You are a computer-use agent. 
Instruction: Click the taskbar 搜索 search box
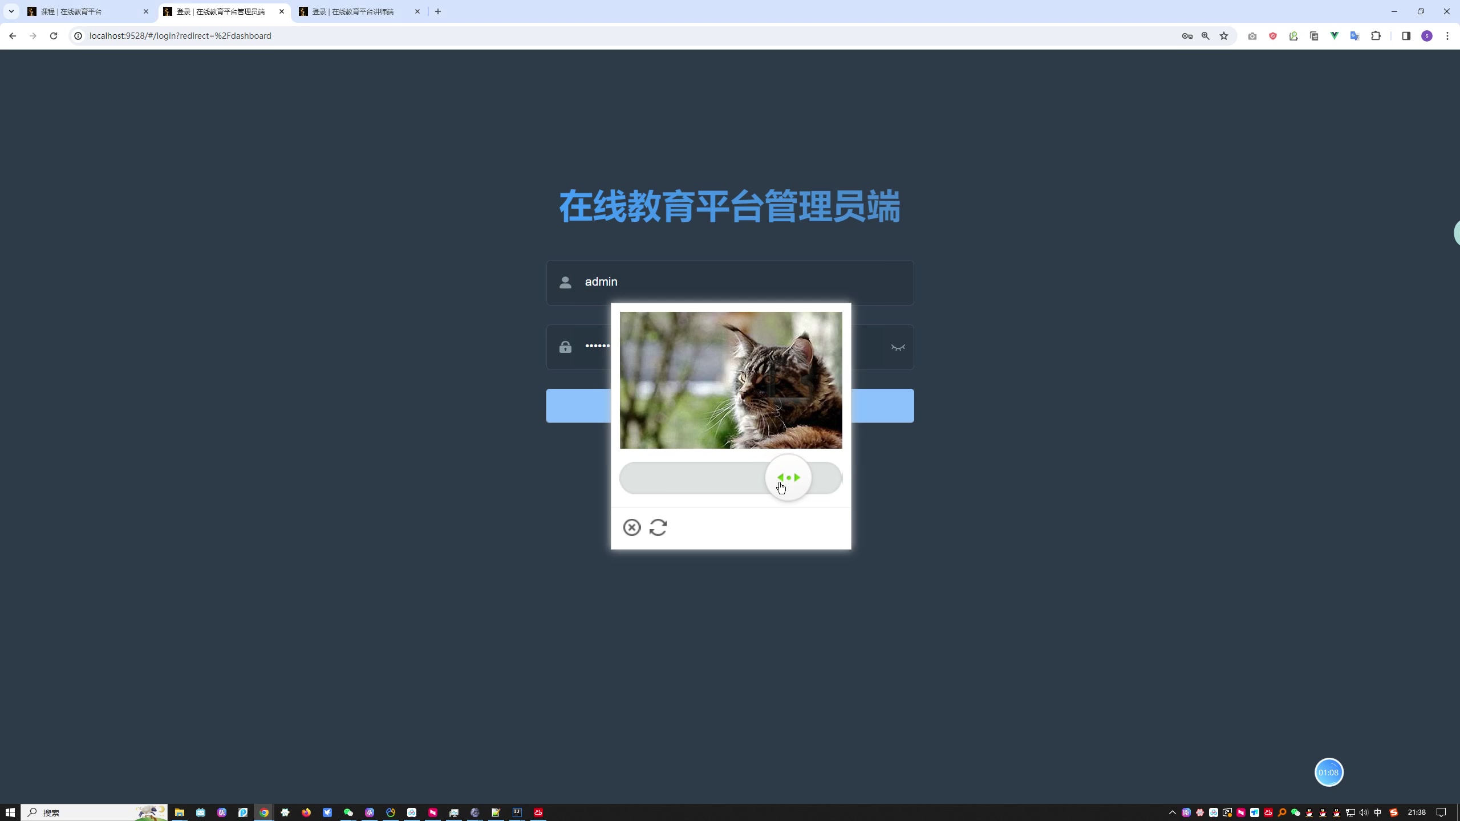point(94,812)
